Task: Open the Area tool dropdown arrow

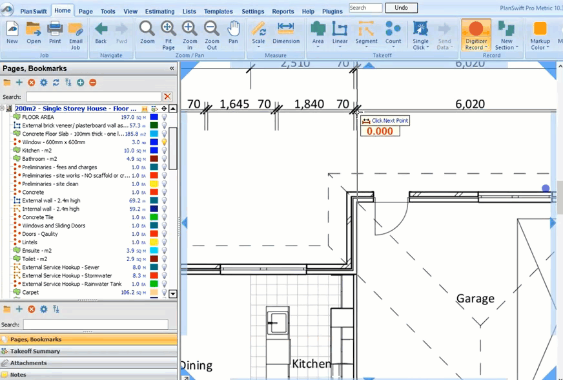Action: click(318, 47)
